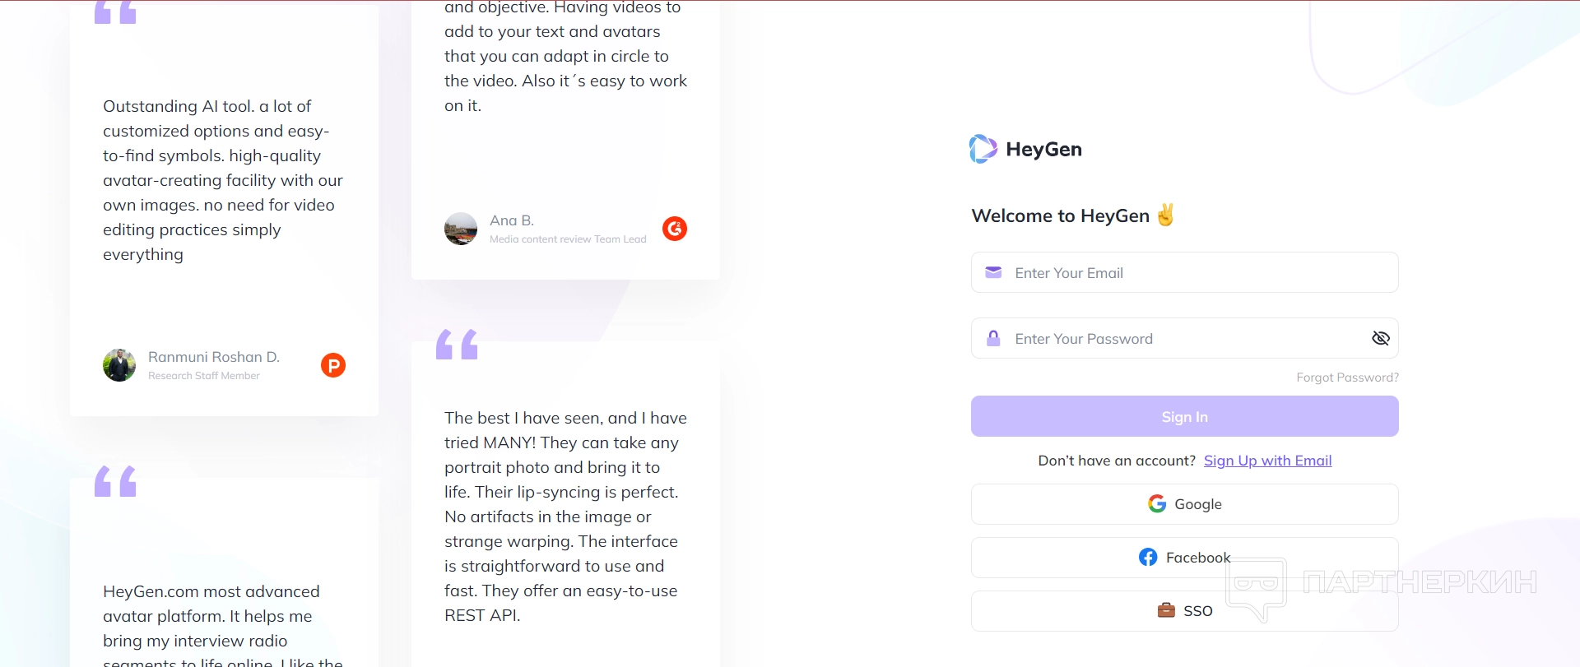The image size is (1580, 667).
Task: Click 'The best I have seen' review text
Action: pos(565,516)
